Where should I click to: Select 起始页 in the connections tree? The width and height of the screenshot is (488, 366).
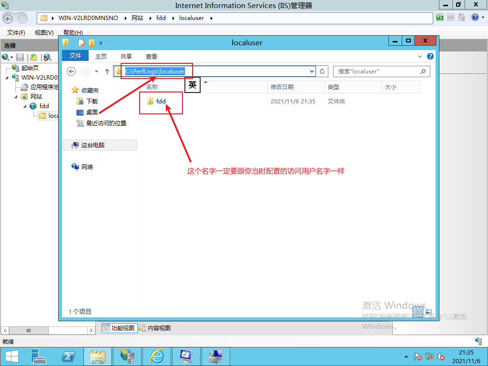(x=30, y=68)
